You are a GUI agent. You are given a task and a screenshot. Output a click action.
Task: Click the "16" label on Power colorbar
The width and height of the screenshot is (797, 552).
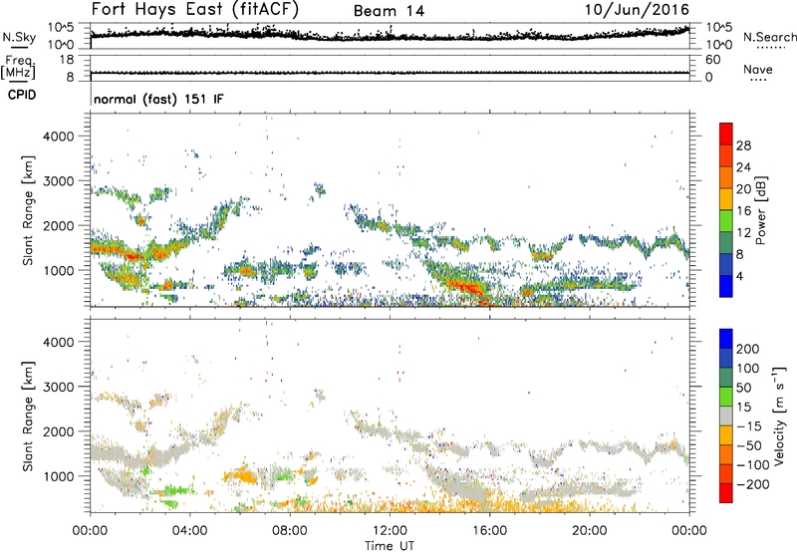(x=743, y=211)
